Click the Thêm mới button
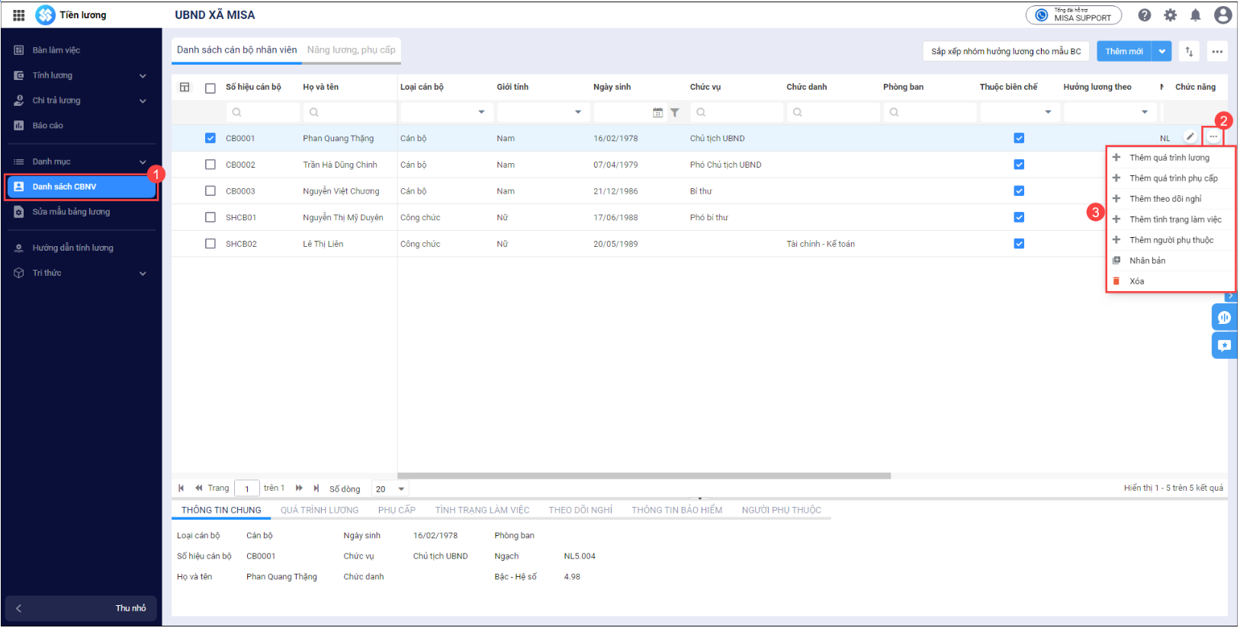 [1124, 52]
